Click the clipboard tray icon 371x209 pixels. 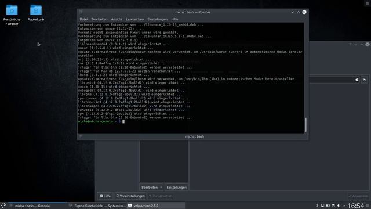[x=333, y=206]
